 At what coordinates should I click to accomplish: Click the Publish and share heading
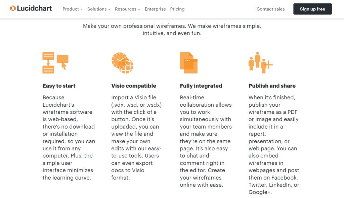(272, 86)
